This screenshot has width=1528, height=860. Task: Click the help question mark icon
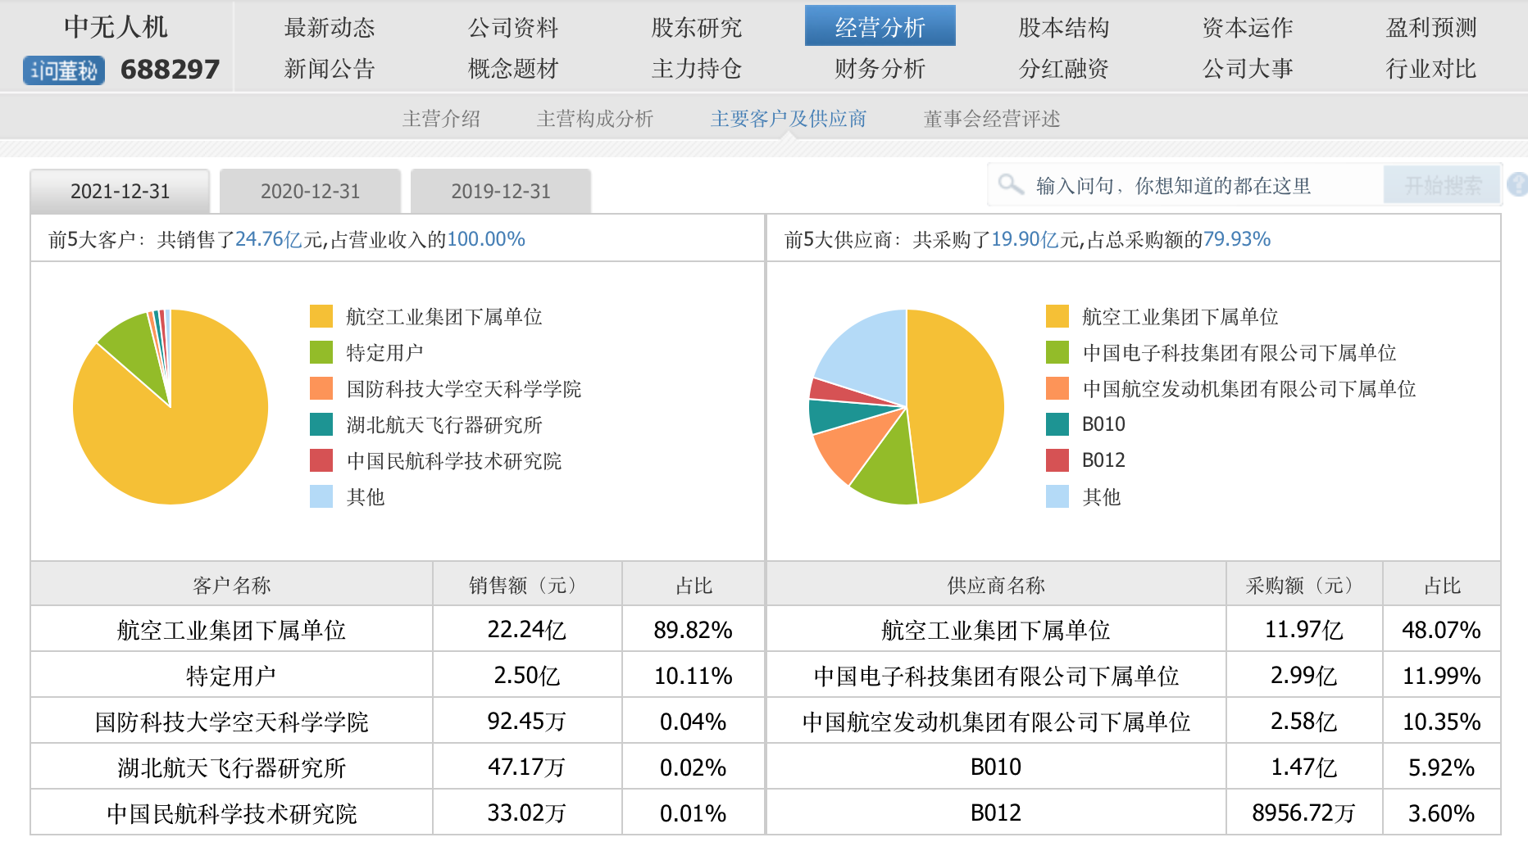pyautogui.click(x=1518, y=185)
